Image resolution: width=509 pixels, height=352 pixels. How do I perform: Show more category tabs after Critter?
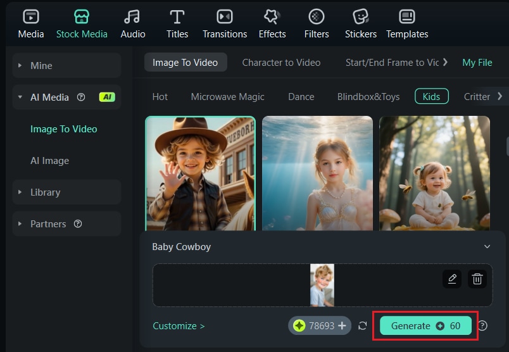tap(500, 96)
